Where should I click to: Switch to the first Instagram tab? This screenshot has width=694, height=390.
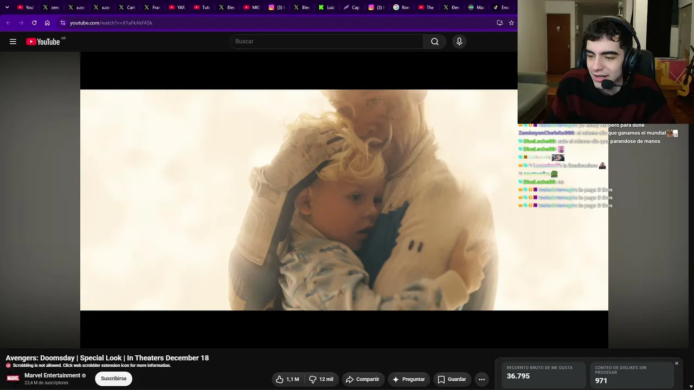point(277,8)
